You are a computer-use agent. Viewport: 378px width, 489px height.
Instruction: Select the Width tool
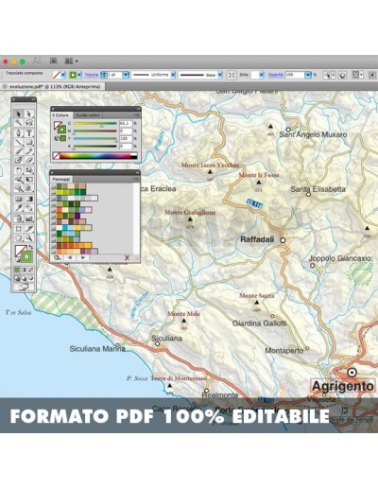coord(19,180)
